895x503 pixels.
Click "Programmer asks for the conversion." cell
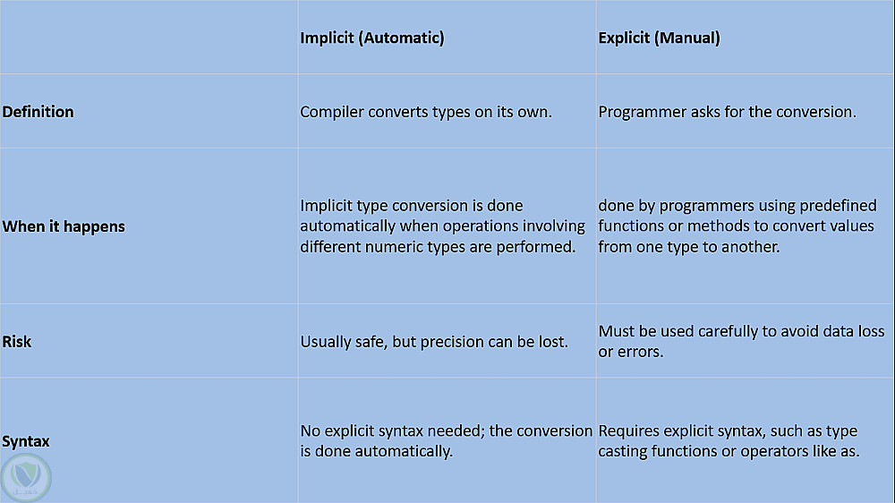728,112
